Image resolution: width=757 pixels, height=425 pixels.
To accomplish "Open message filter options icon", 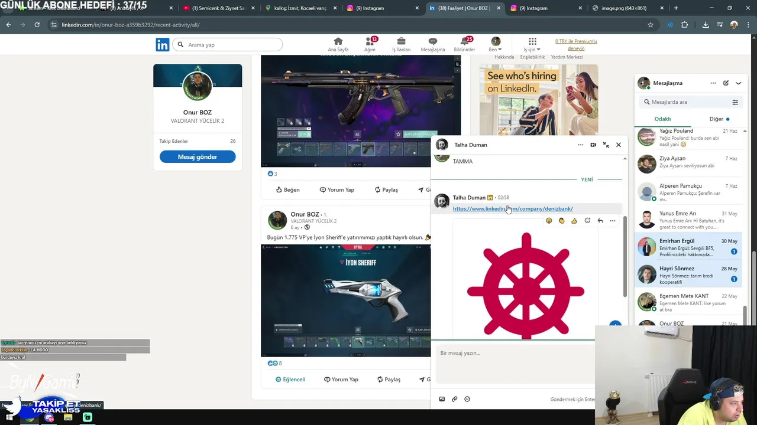I will pyautogui.click(x=735, y=102).
